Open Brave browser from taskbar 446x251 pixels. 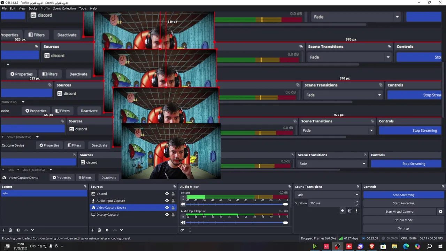click(x=372, y=246)
